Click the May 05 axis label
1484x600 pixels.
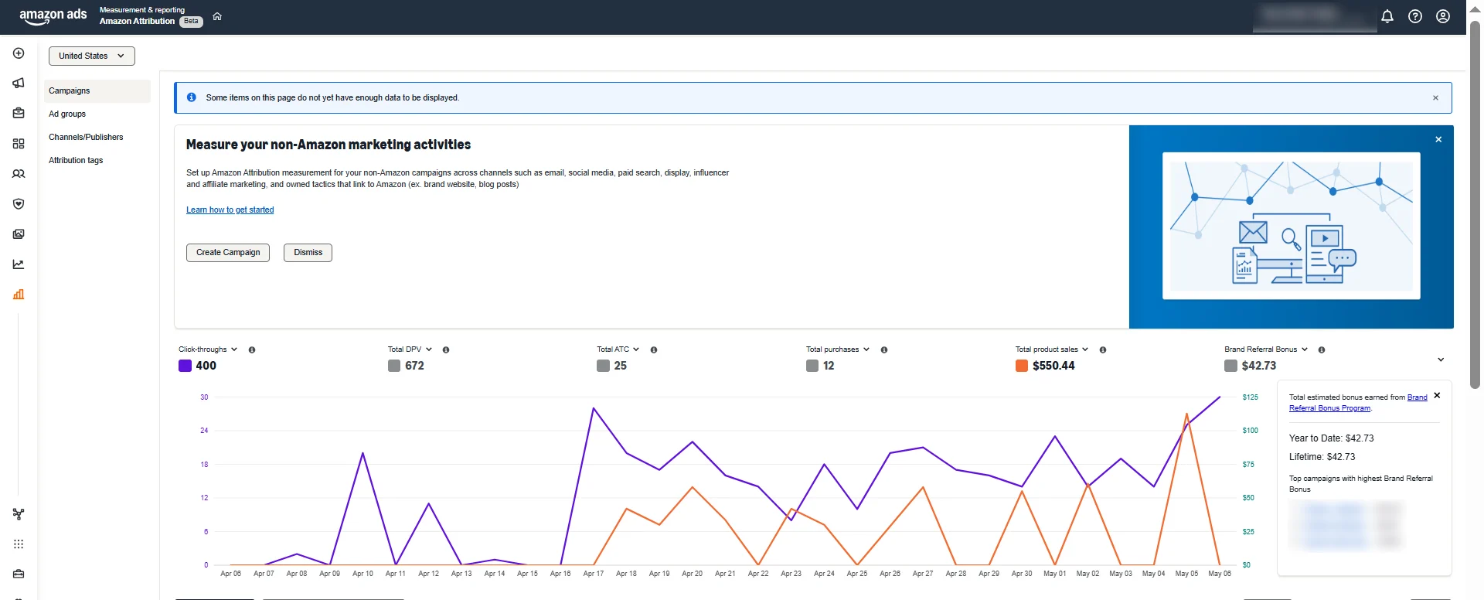(1186, 574)
